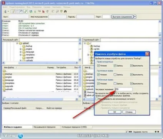Collapse the remote root folder node
This screenshot has height=139, width=163.
click(85, 44)
